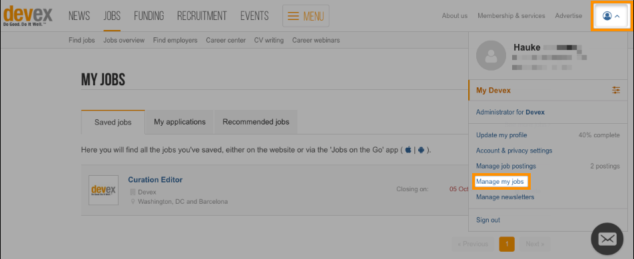Image resolution: width=634 pixels, height=259 pixels.
Task: Select page 1 in pagination
Action: click(x=507, y=244)
